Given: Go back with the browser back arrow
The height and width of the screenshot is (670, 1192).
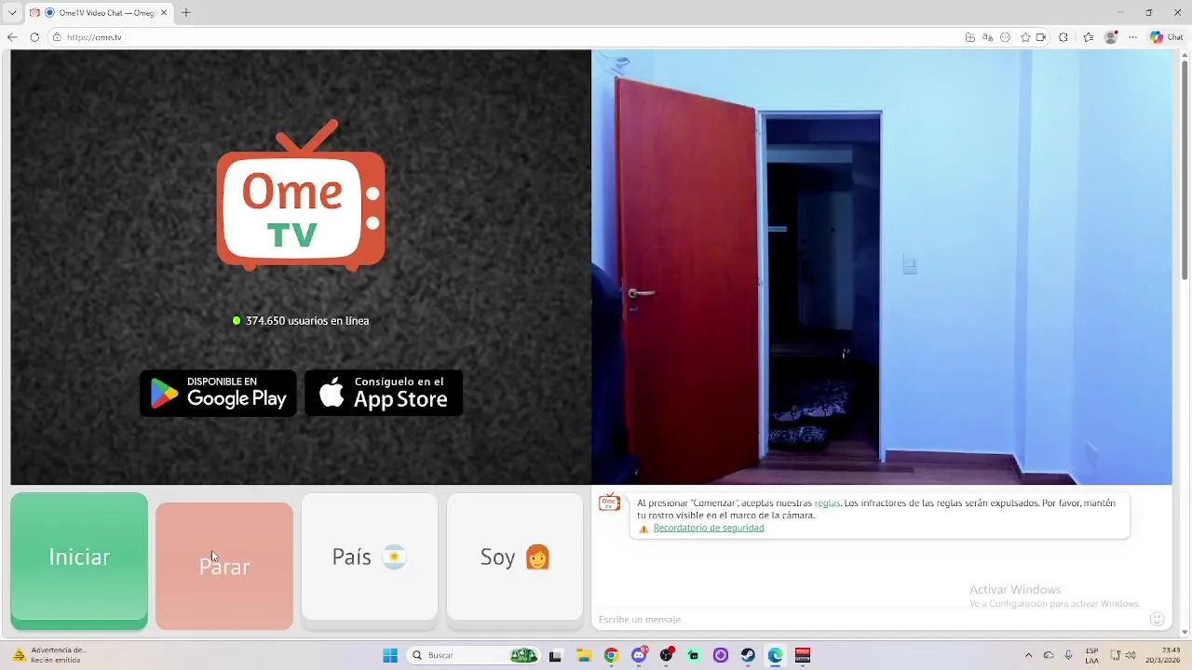Looking at the screenshot, I should pos(12,37).
